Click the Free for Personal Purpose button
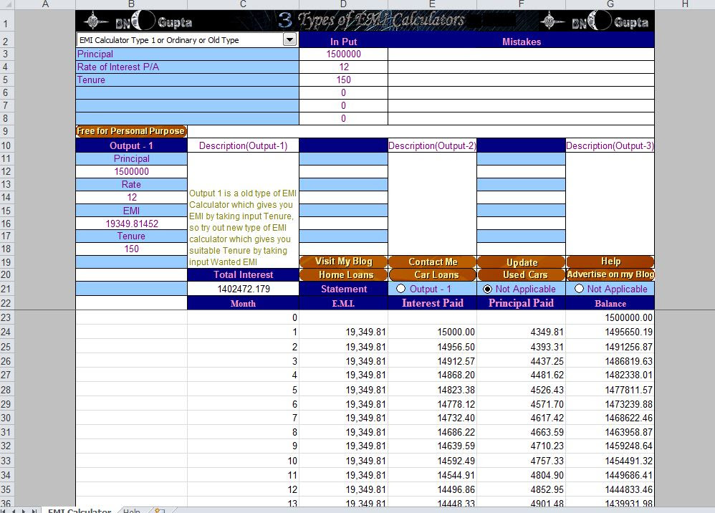 131,131
